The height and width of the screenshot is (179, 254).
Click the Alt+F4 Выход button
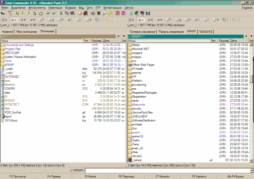pyautogui.click(x=235, y=177)
